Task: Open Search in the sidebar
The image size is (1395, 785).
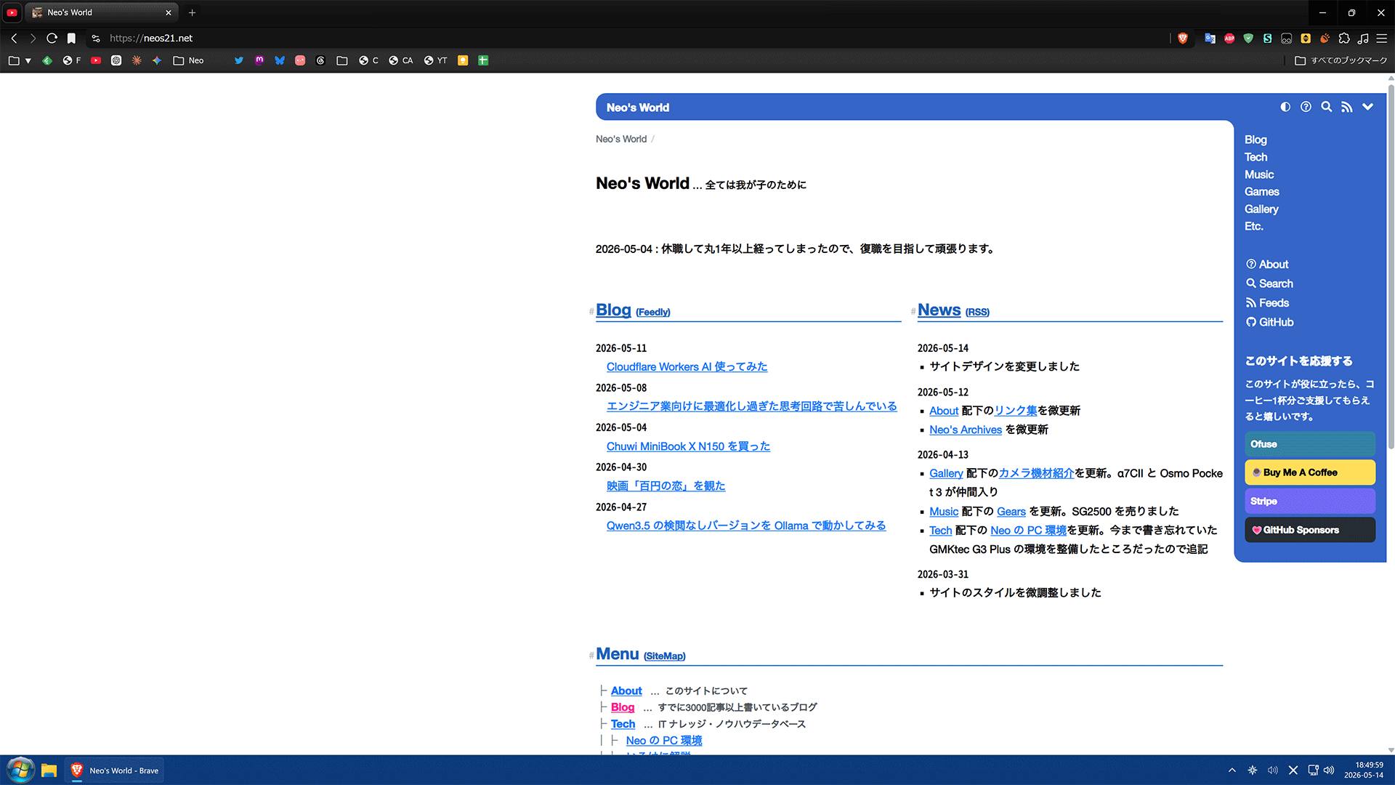Action: [1270, 283]
